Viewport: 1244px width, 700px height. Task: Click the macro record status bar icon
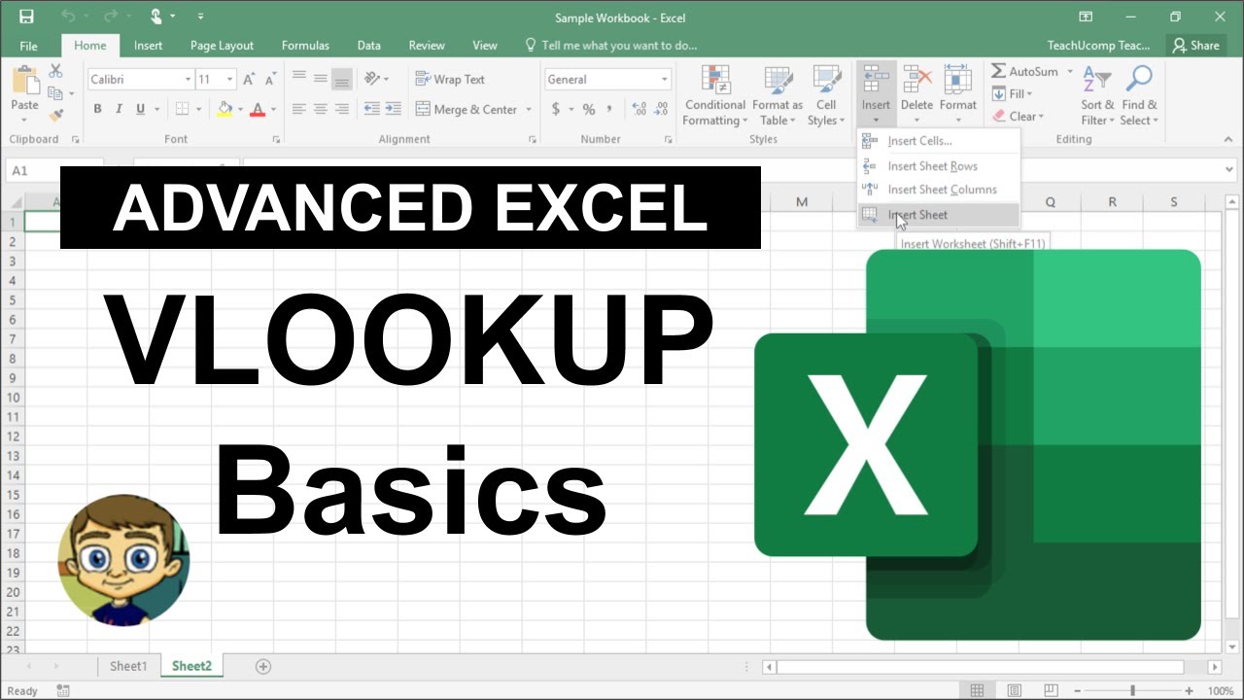point(63,691)
